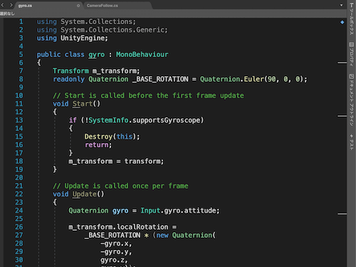356x267 pixels.
Task: Click 'm_transform = transform;' on line 18
Action: tap(116, 162)
